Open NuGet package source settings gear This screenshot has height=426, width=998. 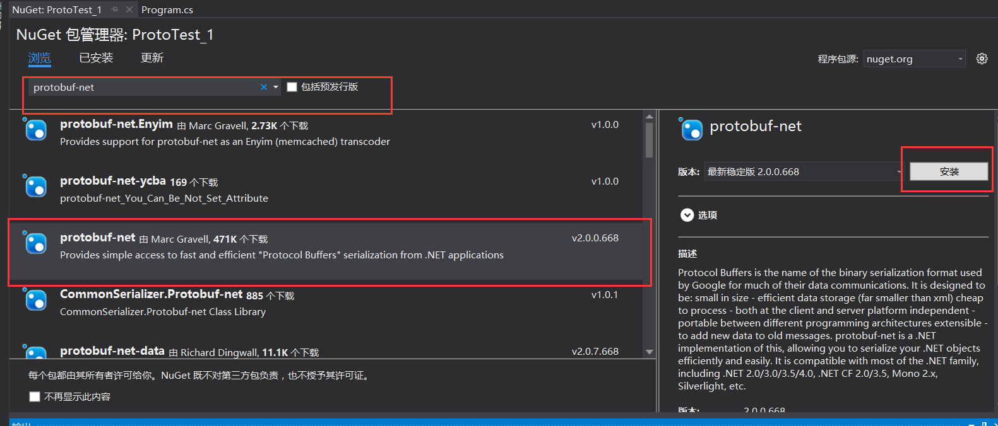coord(982,59)
